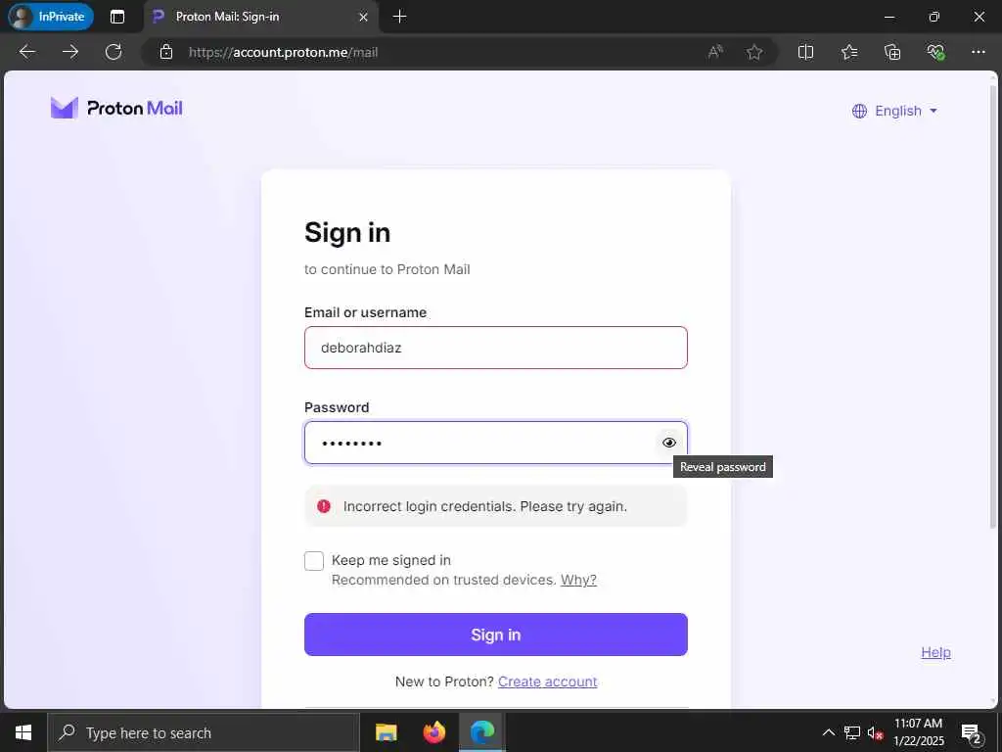
Task: Open Browser essentials heart icon
Action: coord(935,52)
